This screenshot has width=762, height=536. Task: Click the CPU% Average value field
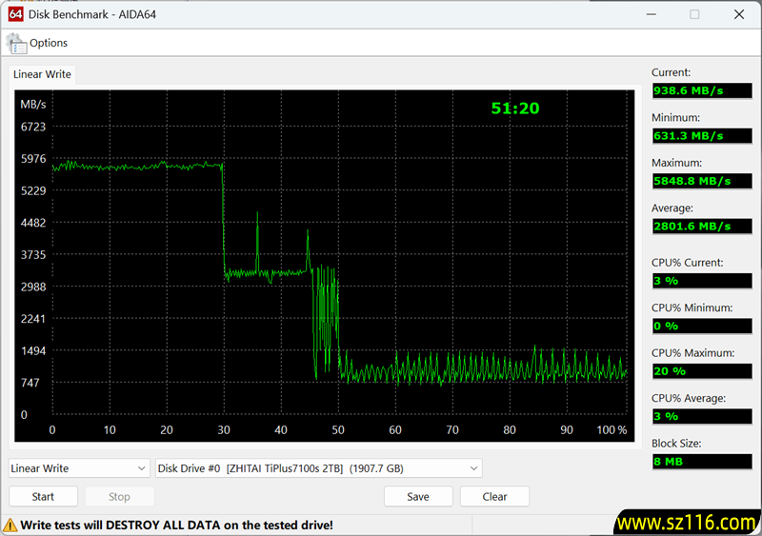(x=702, y=416)
